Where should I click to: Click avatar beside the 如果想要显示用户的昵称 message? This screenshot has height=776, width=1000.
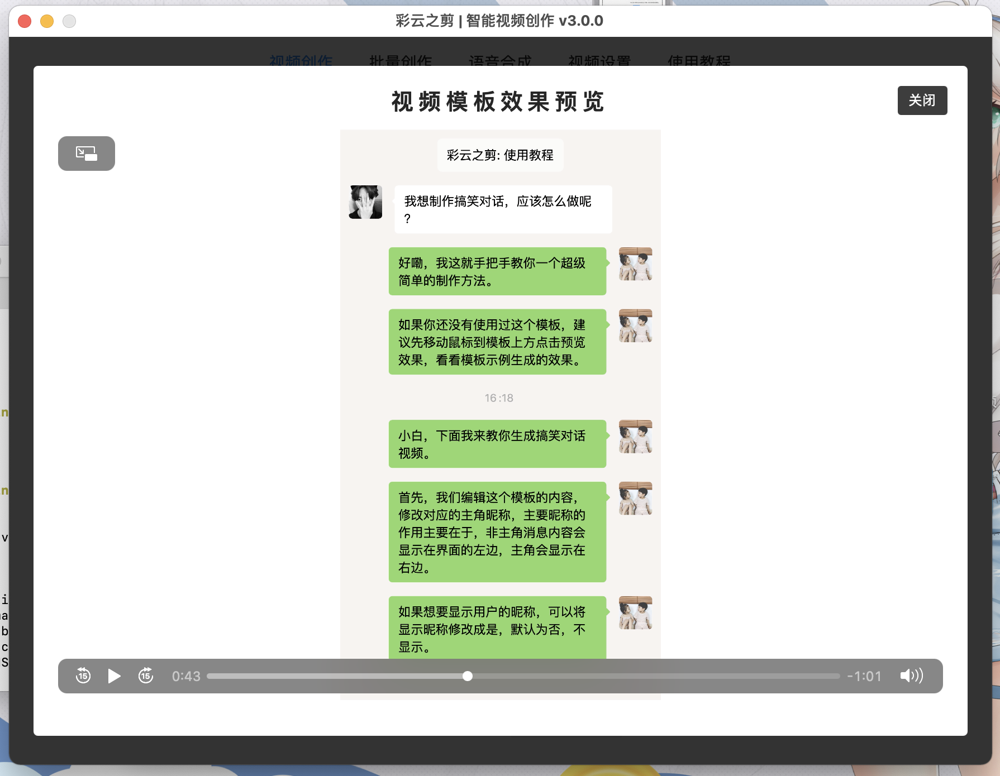pos(636,613)
